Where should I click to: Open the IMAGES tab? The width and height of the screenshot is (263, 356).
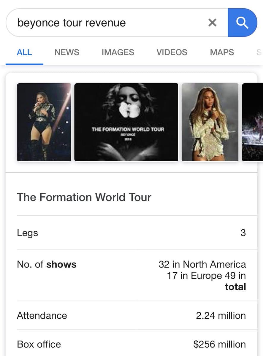(118, 53)
